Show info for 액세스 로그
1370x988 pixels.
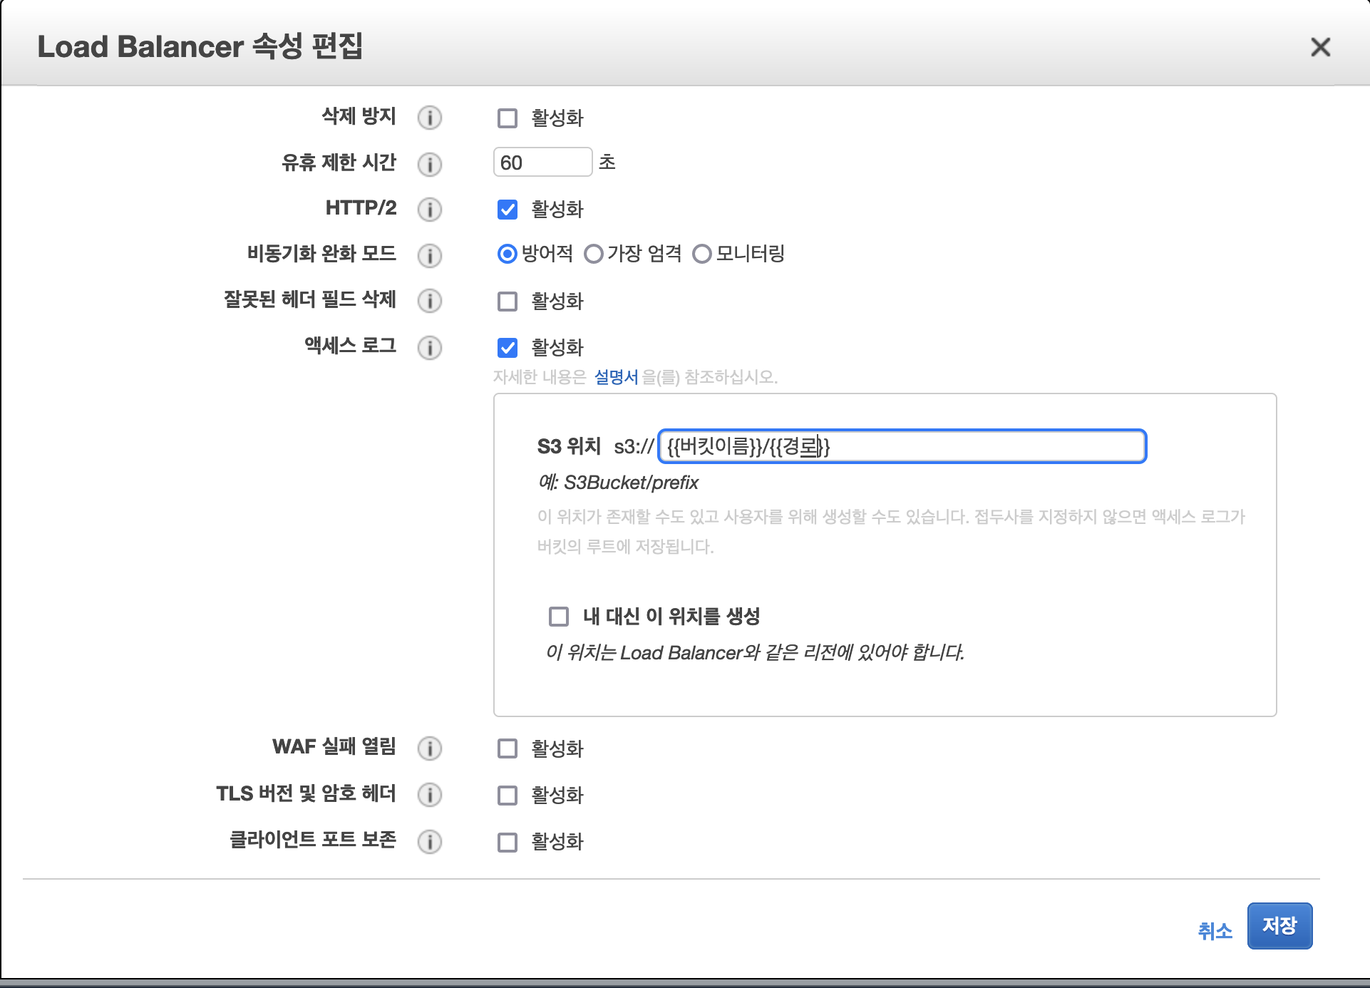[x=429, y=348]
